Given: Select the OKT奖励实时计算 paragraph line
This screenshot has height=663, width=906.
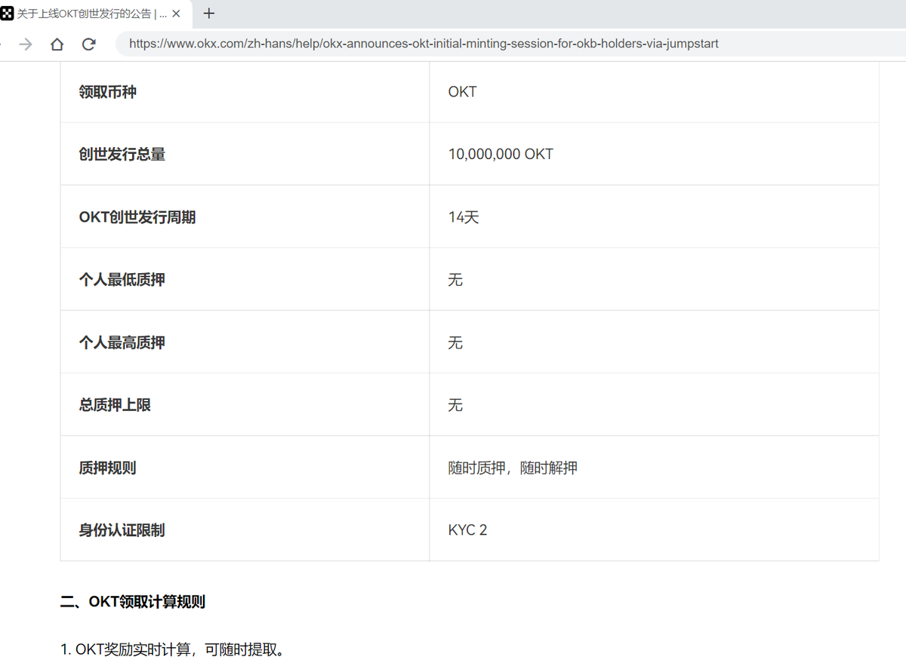Looking at the screenshot, I should (173, 649).
